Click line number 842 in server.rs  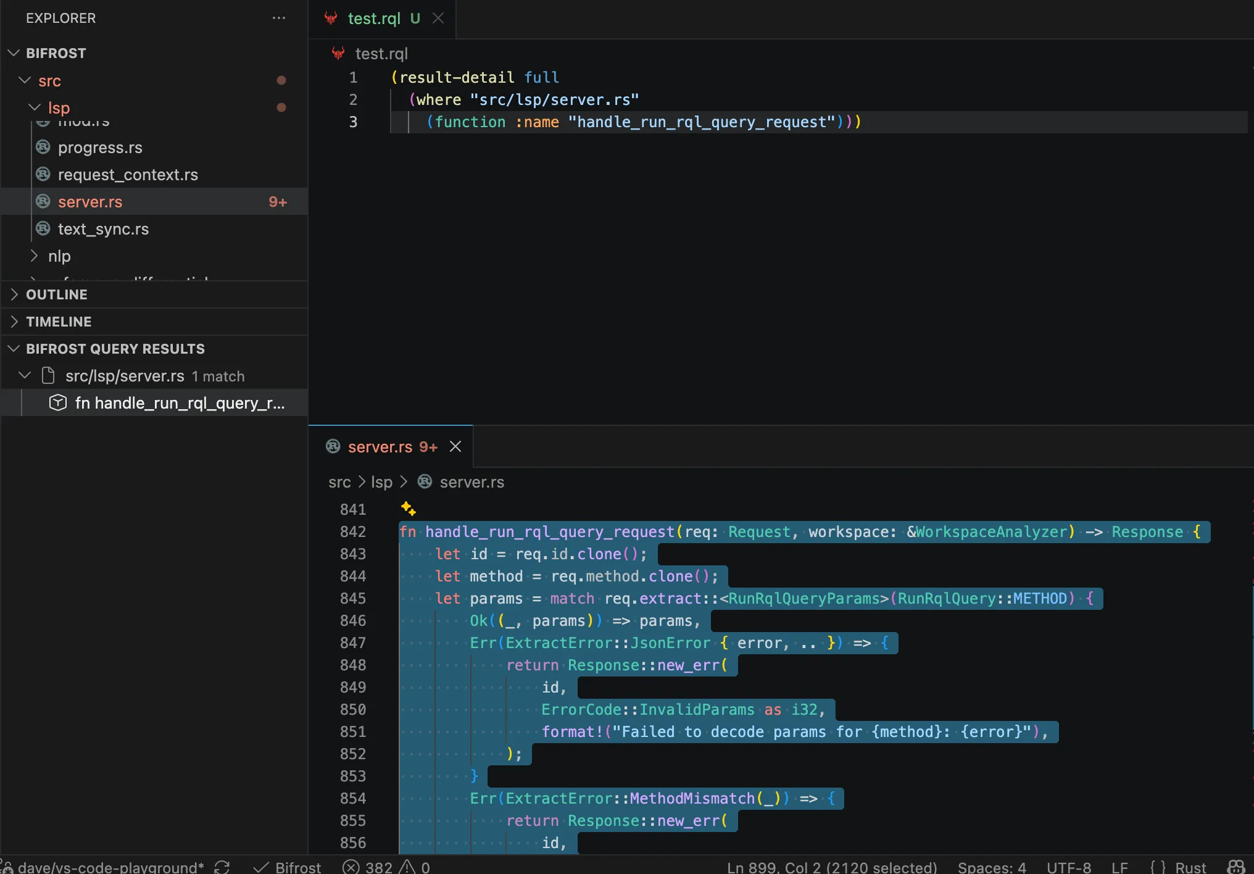353,531
